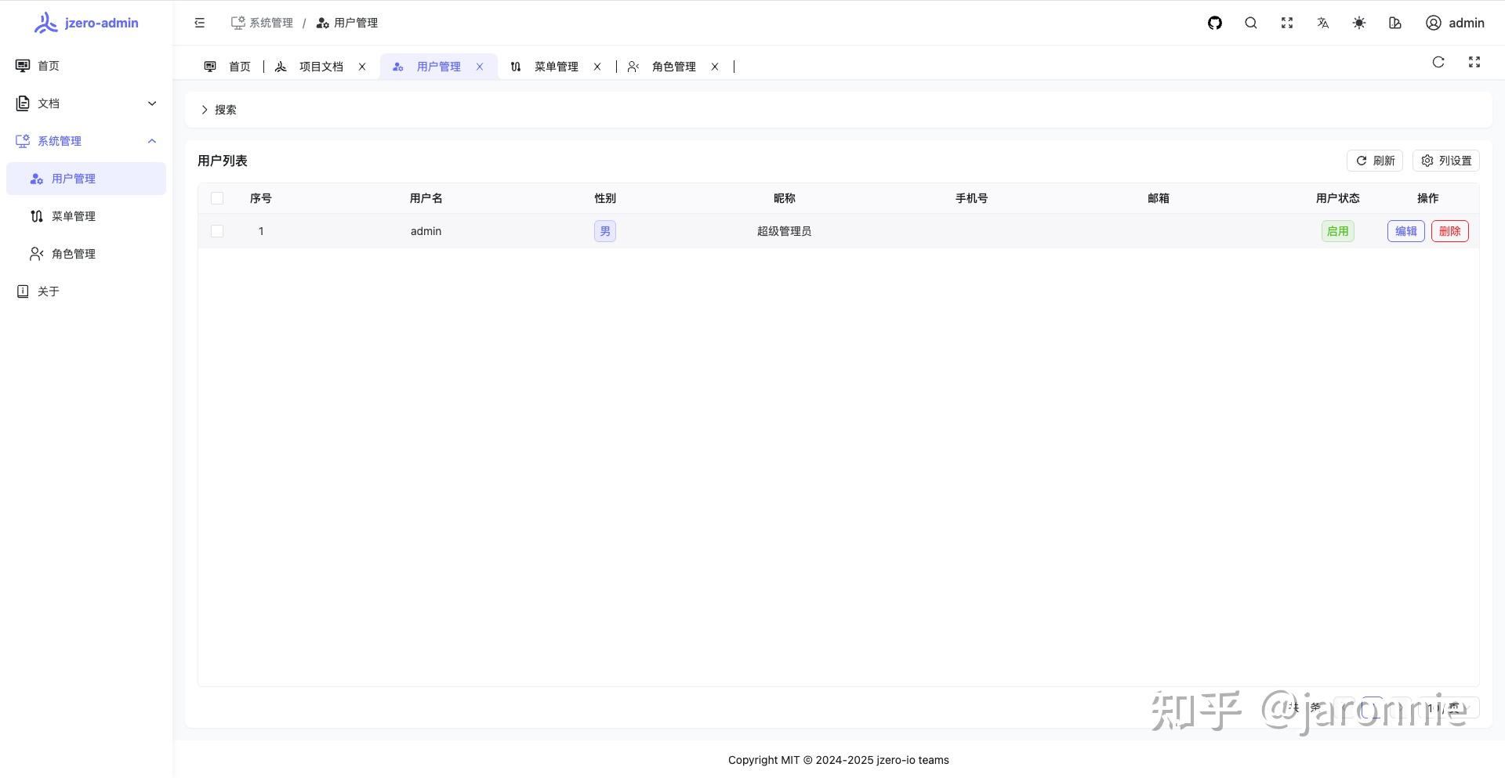Toggle the light/dark theme sun icon
Image resolution: width=1505 pixels, height=778 pixels.
tap(1359, 23)
